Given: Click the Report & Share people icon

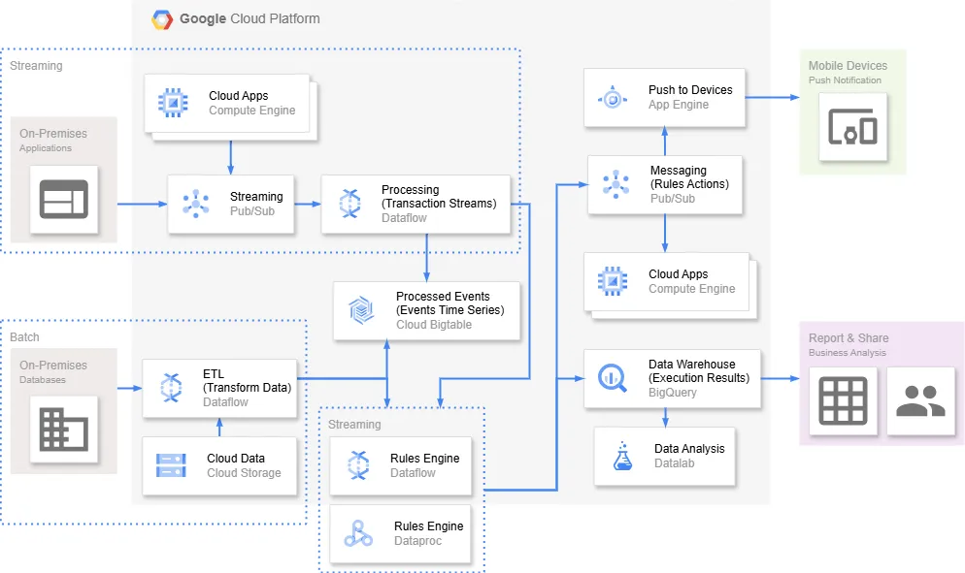Looking at the screenshot, I should [x=920, y=400].
